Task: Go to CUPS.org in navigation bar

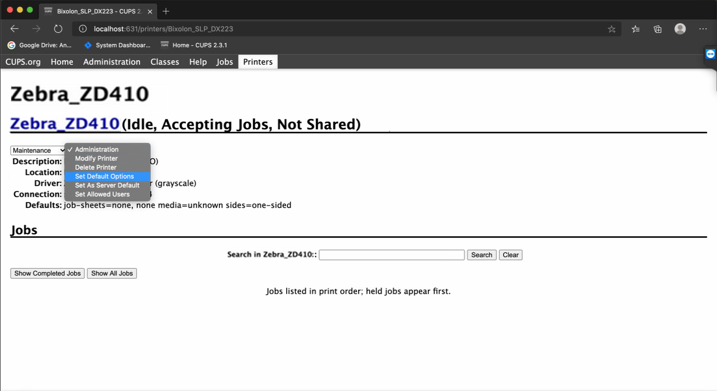Action: point(23,62)
